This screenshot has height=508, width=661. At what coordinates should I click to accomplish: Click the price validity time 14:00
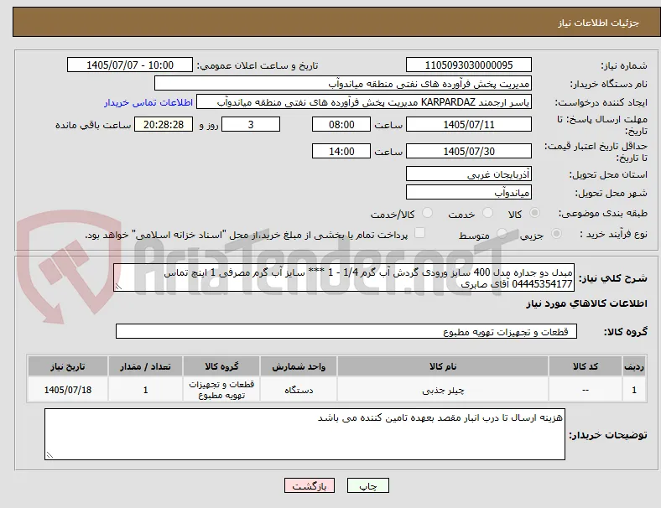341,151
